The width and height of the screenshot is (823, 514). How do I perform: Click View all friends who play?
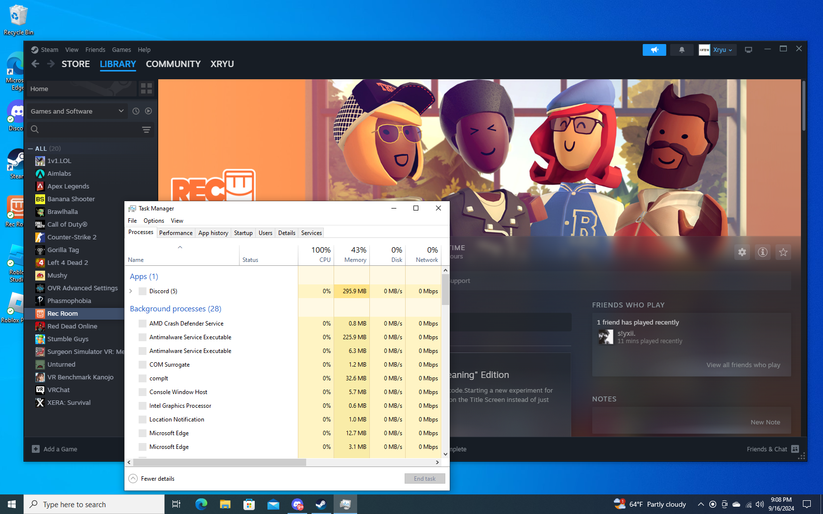click(743, 365)
